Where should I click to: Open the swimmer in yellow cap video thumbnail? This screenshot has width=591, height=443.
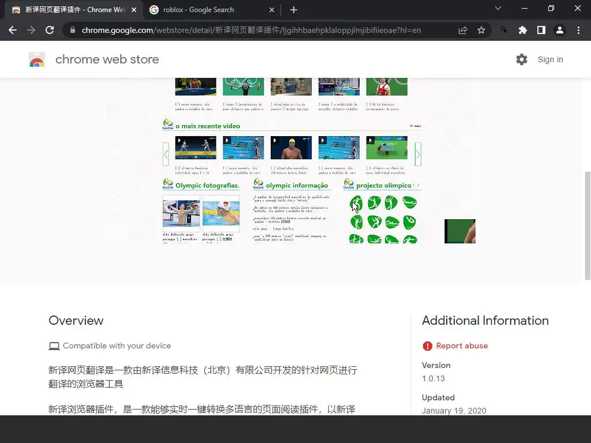click(x=291, y=148)
